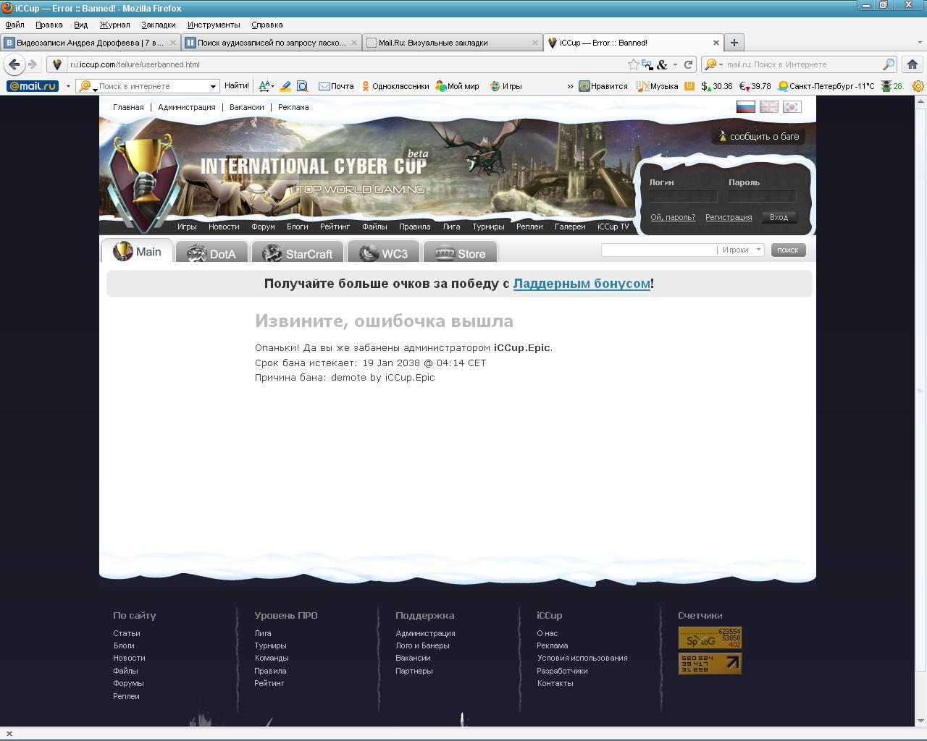Switch site language to Korean flag

[792, 106]
